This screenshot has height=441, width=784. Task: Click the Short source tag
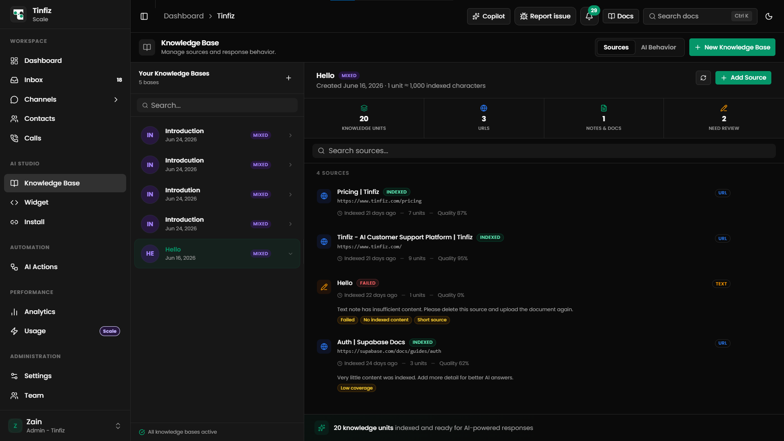[x=432, y=320]
